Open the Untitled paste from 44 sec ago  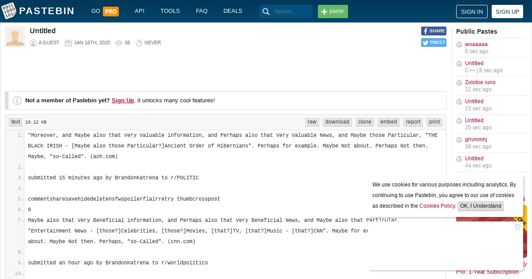click(474, 159)
